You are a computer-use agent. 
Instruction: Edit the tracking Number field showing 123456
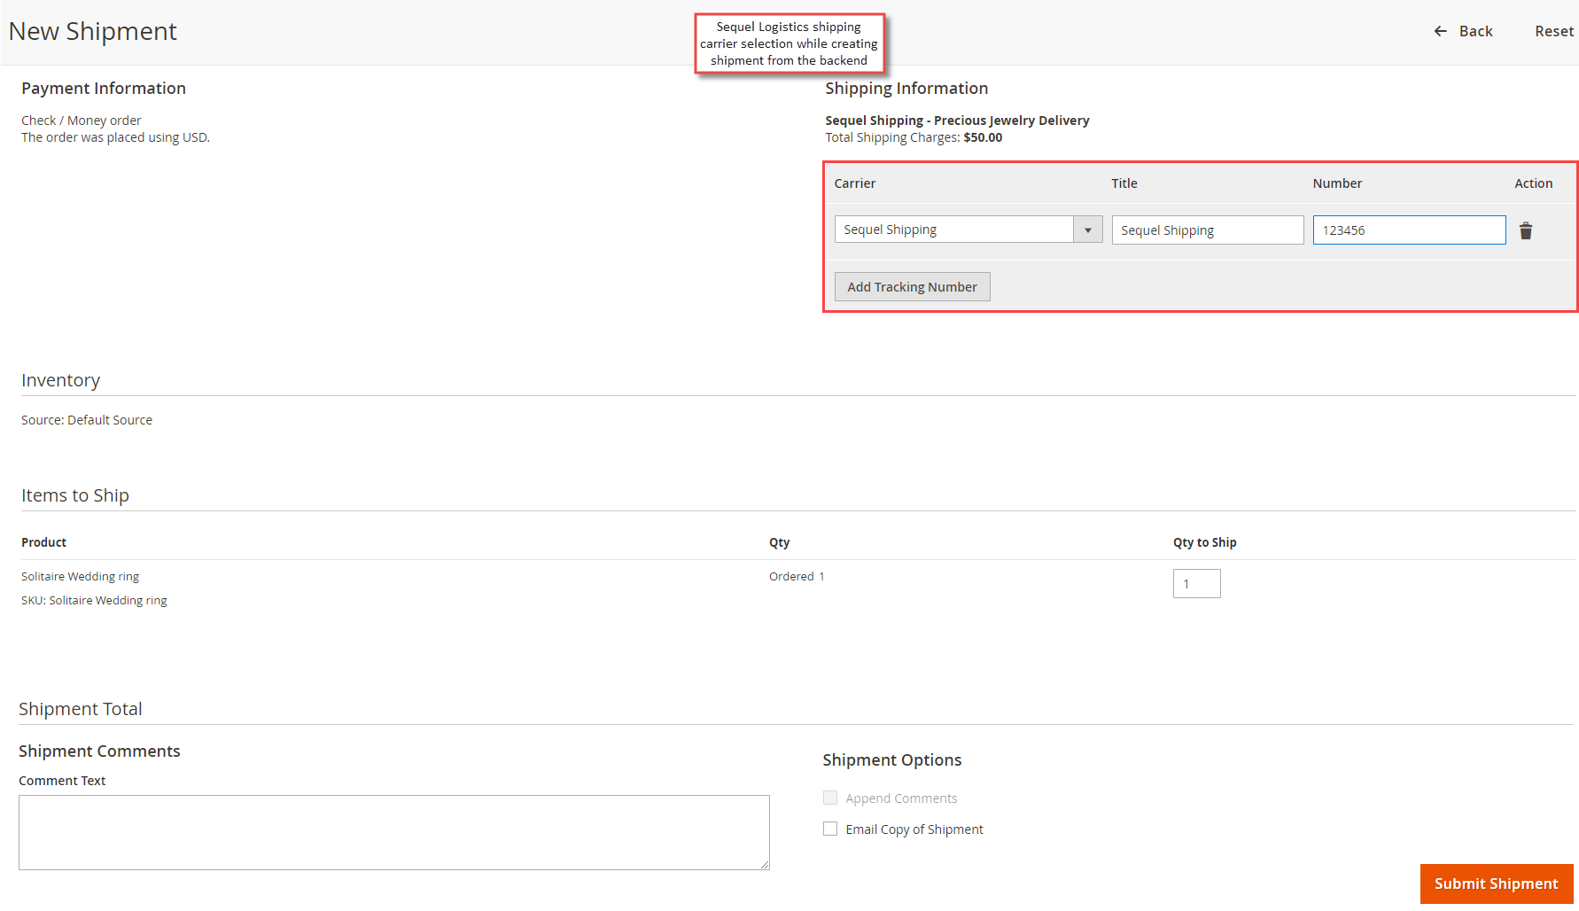pos(1409,230)
